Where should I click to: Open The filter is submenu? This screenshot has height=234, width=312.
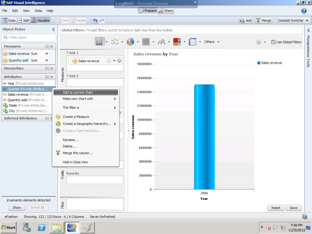(86, 108)
